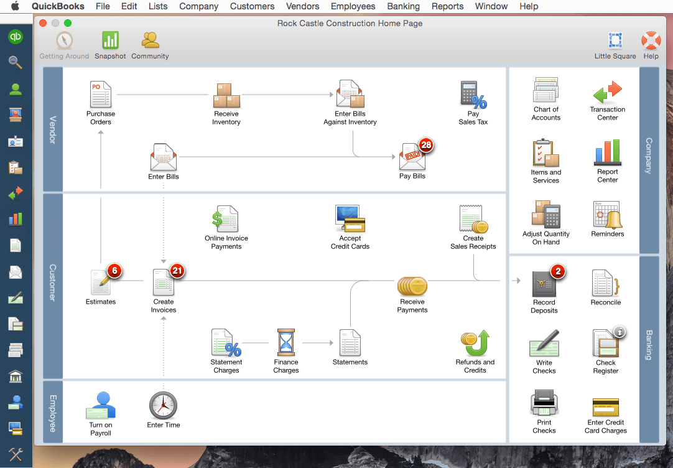Click the Customer section tab

point(53,286)
